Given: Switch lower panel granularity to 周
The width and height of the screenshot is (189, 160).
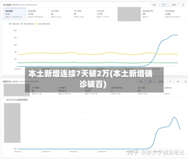Looking at the screenshot, I should (x=178, y=82).
